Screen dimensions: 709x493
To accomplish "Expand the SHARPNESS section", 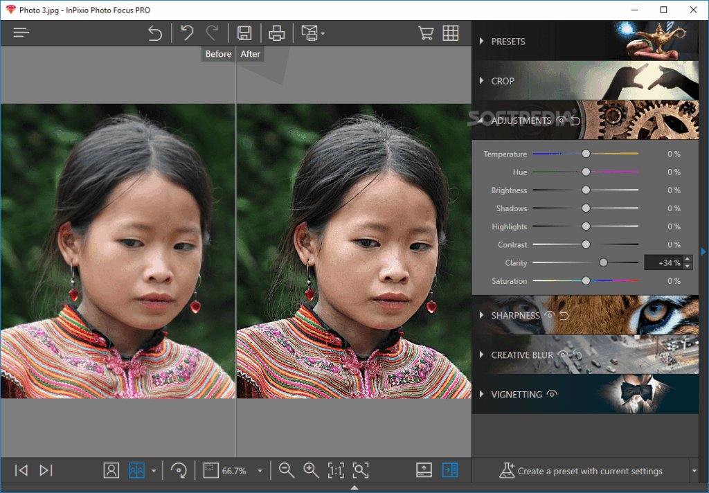I will (482, 315).
